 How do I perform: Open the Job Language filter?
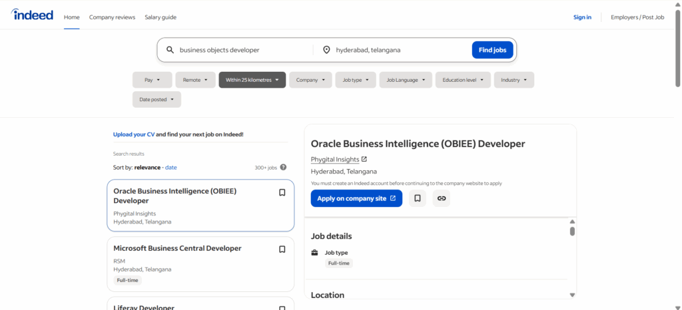point(406,80)
